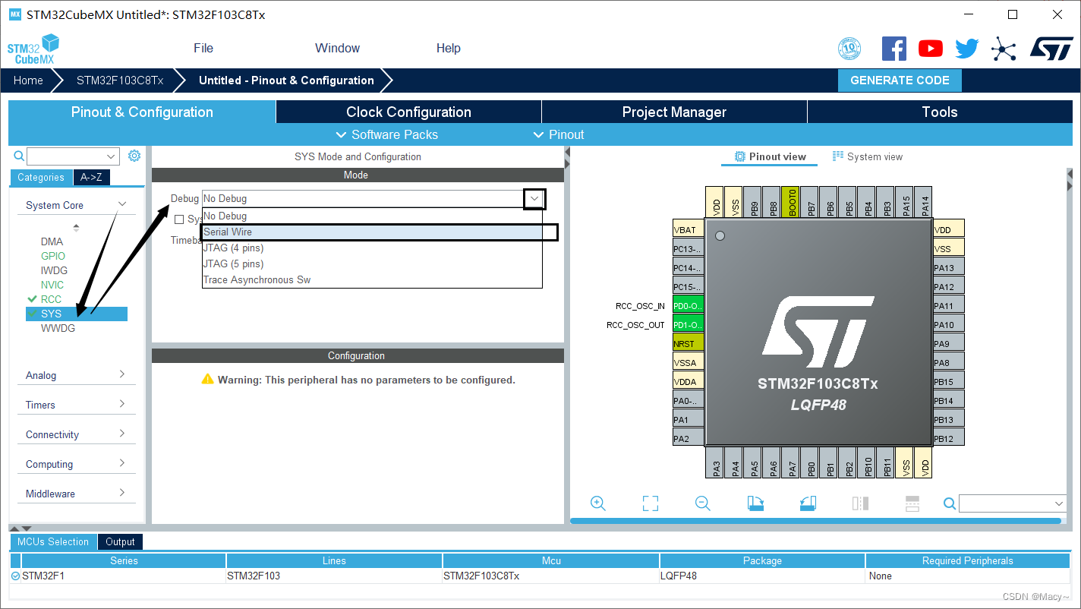Switch to Project Manager tab
This screenshot has height=609, width=1081.
[674, 112]
